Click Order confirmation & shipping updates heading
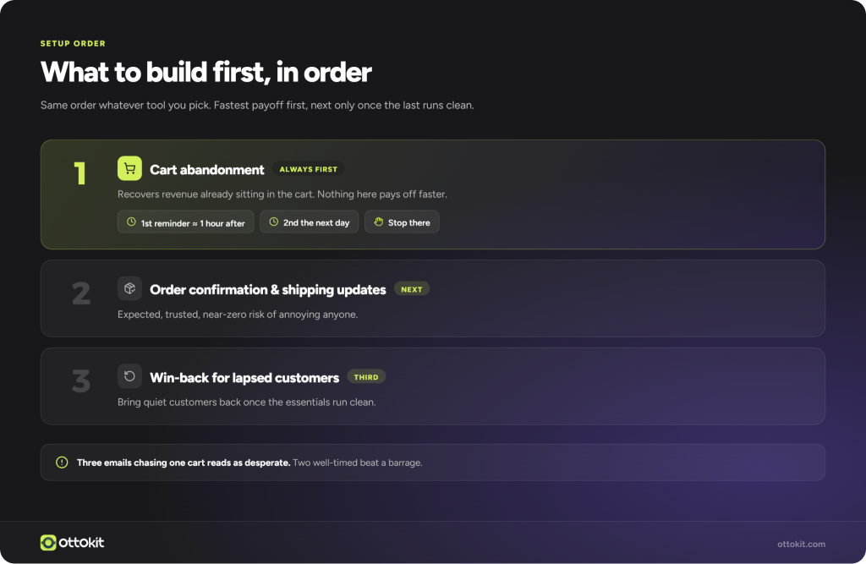This screenshot has width=866, height=564. (x=268, y=289)
